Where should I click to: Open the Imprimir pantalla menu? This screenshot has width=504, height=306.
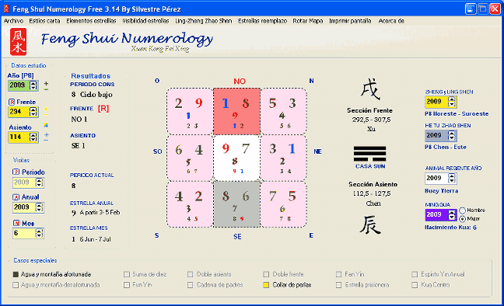[x=350, y=21]
